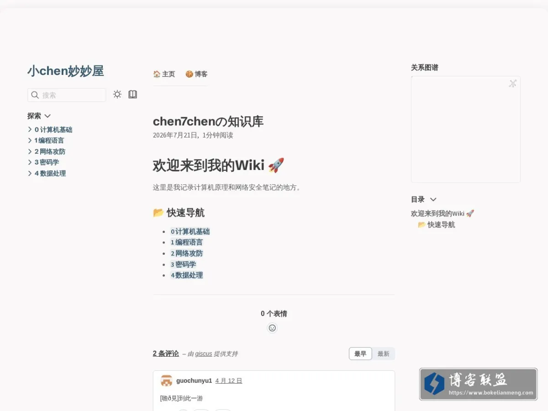Open the 4数据处理 quick navigation link
This screenshot has height=411, width=548.
point(187,275)
